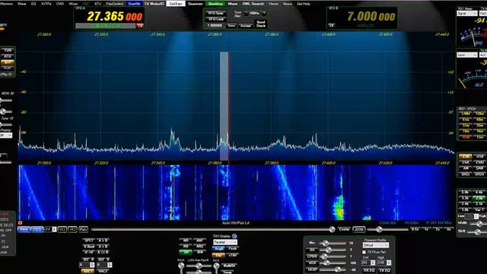Open the SWL Search menu item
Viewport: 487px width, 274px height.
coord(253,4)
